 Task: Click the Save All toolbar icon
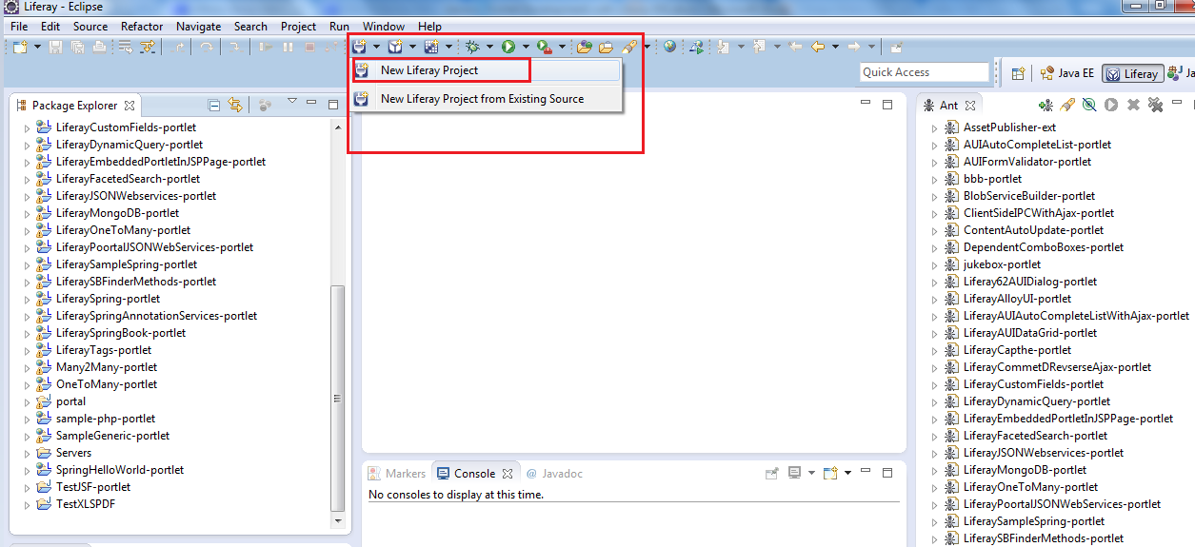tap(77, 46)
